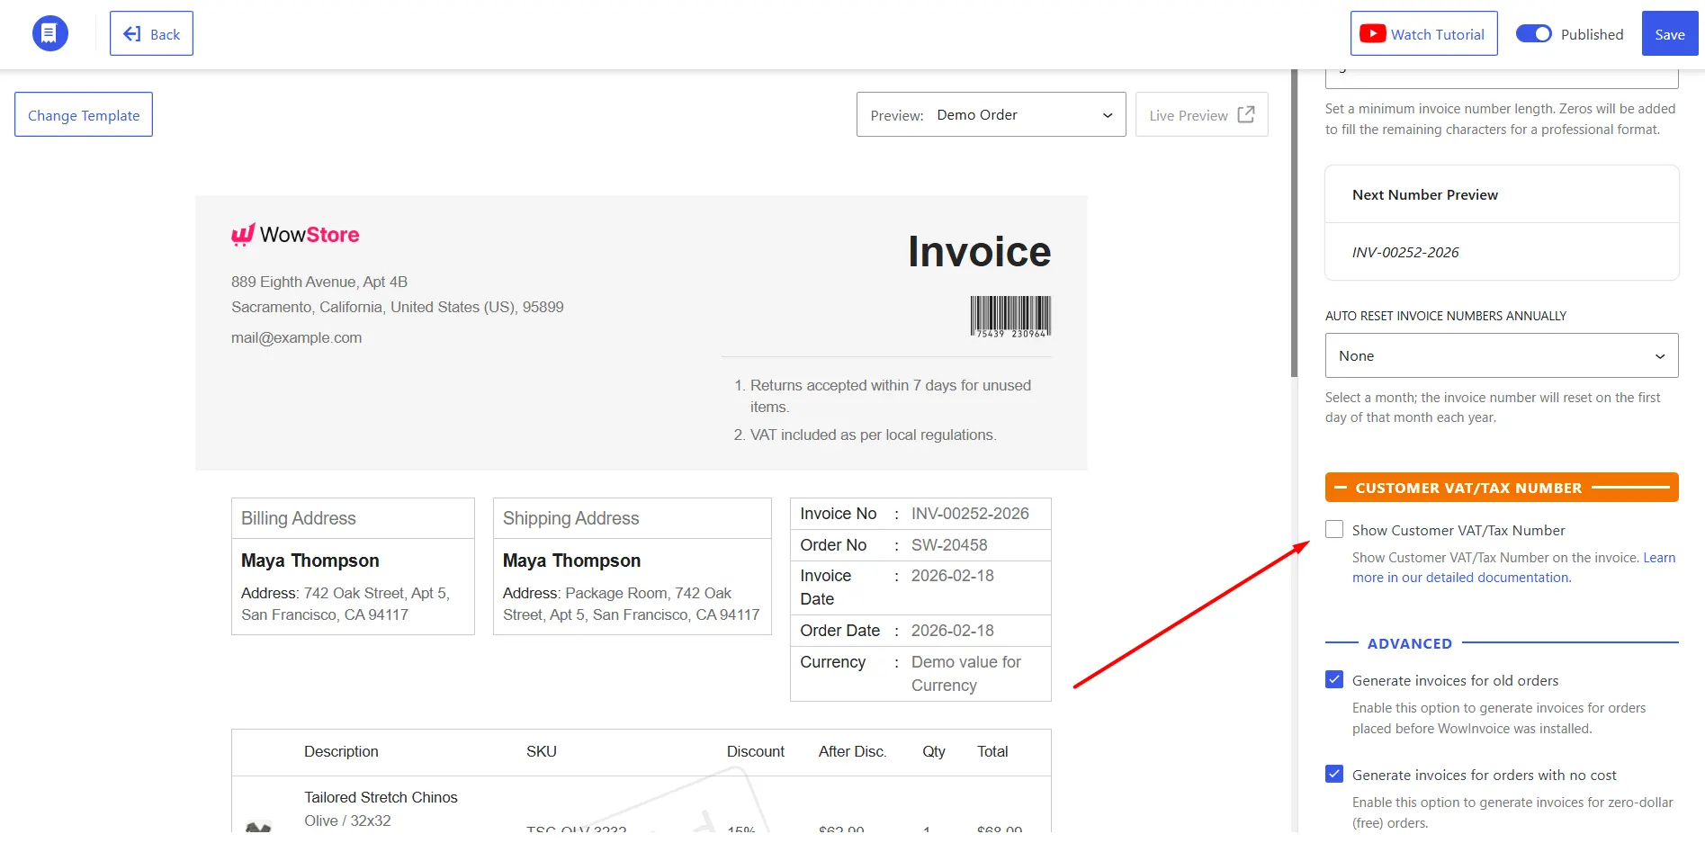Click the SW-20458 order number
1705x843 pixels.
point(949,545)
